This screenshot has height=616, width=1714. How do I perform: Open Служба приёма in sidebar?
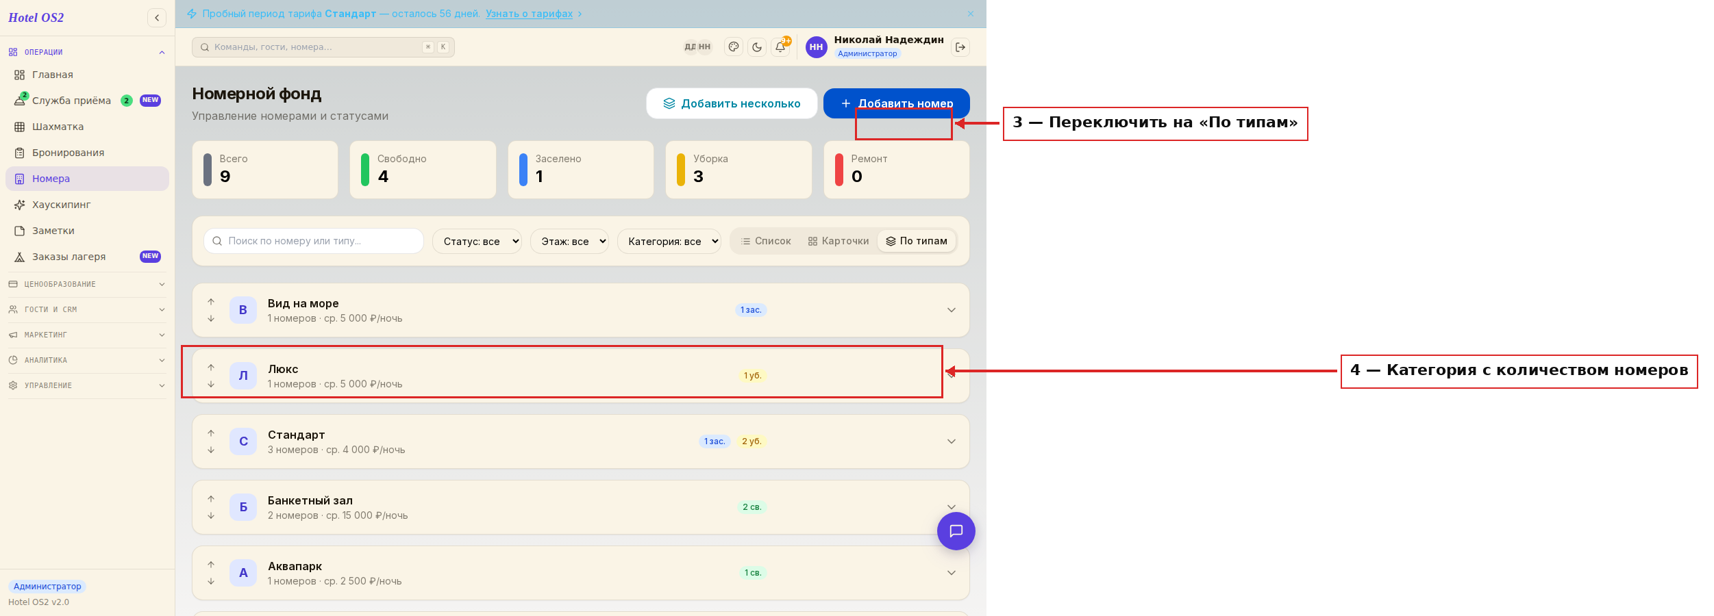(87, 101)
